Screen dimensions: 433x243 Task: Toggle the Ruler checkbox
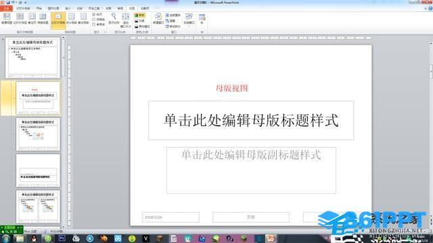click(97, 14)
